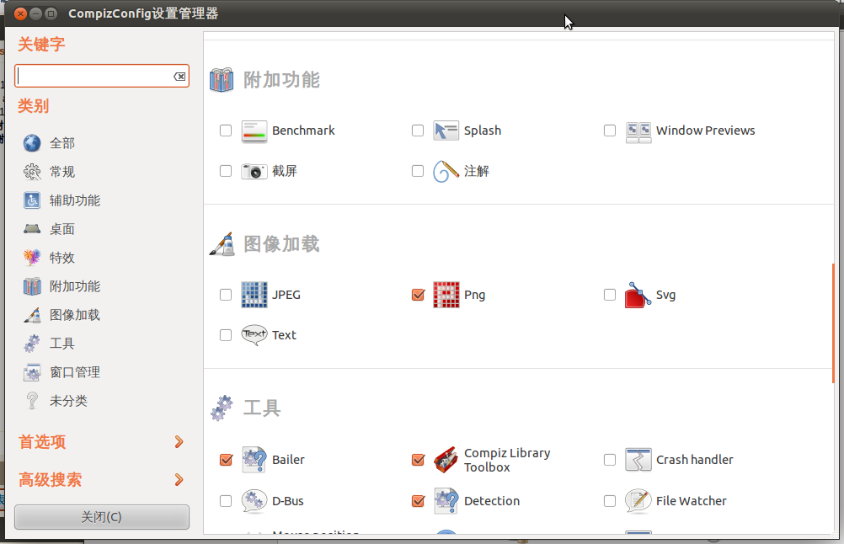Click the 截屏 camera plugin icon

tap(254, 171)
